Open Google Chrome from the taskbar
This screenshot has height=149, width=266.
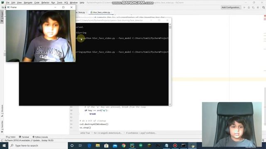tap(123, 145)
